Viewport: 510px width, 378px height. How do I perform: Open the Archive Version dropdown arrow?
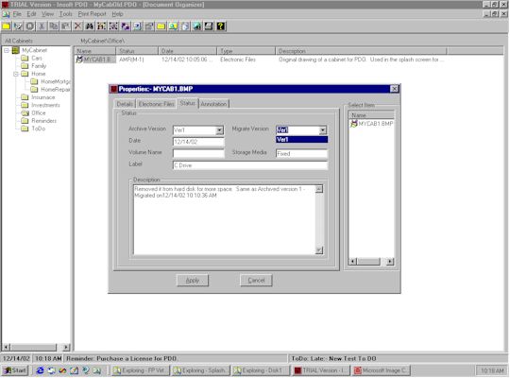(219, 130)
